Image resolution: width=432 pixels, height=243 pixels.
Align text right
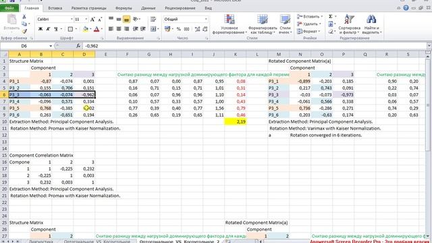126,28
